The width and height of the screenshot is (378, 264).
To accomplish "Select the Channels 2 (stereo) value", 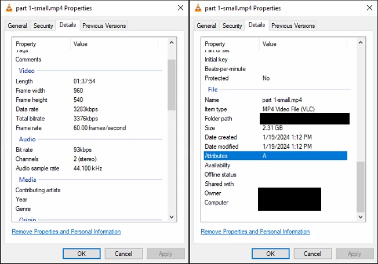I will pyautogui.click(x=85, y=159).
